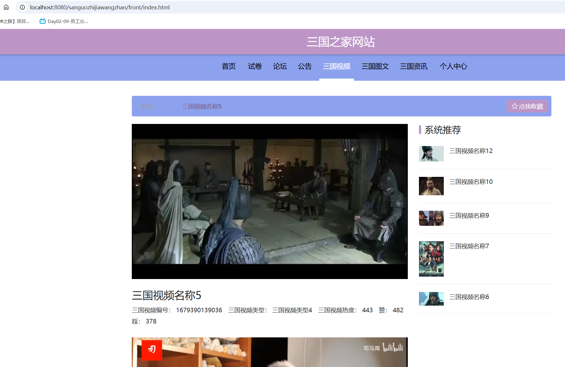Screen dimensions: 565x367
Task: Click the 系统推荐 section heading
Action: (443, 130)
